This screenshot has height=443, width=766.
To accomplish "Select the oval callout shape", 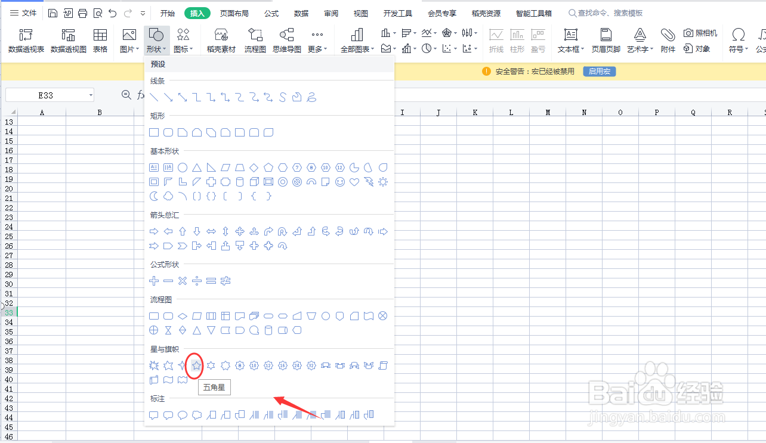I will tap(183, 414).
